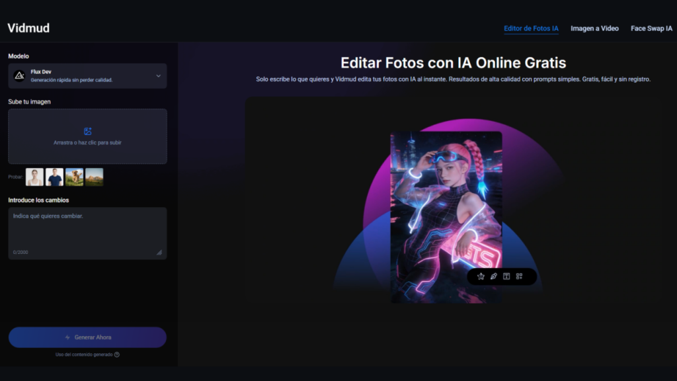Select the pen editing icon under the showcase image
Image resolution: width=677 pixels, height=381 pixels.
tap(493, 276)
